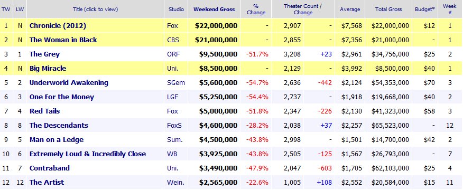This screenshot has width=463, height=190.
Task: Open The Woman in Black title link
Action: pos(63,40)
